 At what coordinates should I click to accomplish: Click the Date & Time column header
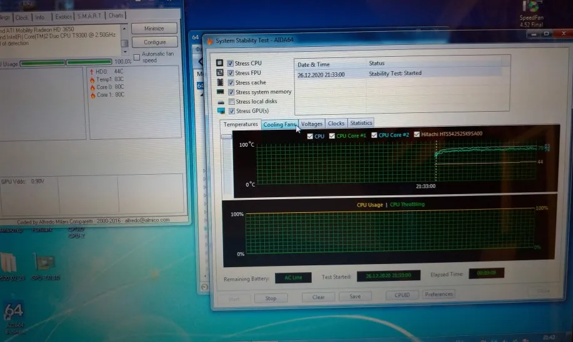point(314,65)
